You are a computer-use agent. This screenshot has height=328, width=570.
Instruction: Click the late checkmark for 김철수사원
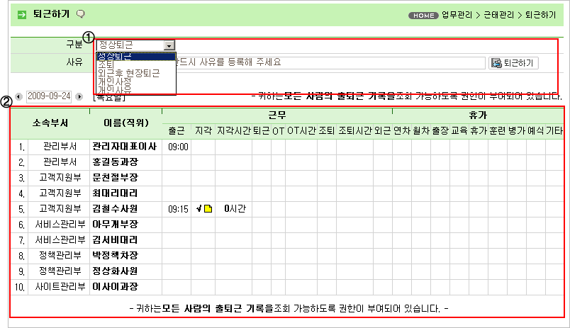point(200,209)
